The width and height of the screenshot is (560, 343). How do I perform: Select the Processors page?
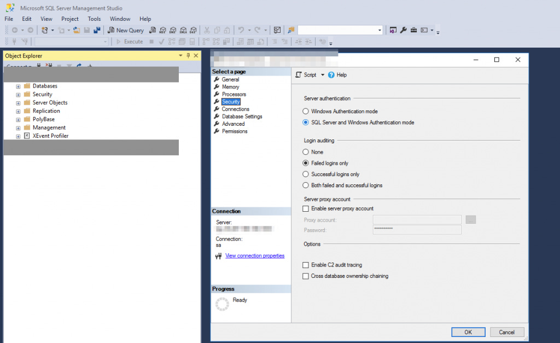click(x=234, y=94)
